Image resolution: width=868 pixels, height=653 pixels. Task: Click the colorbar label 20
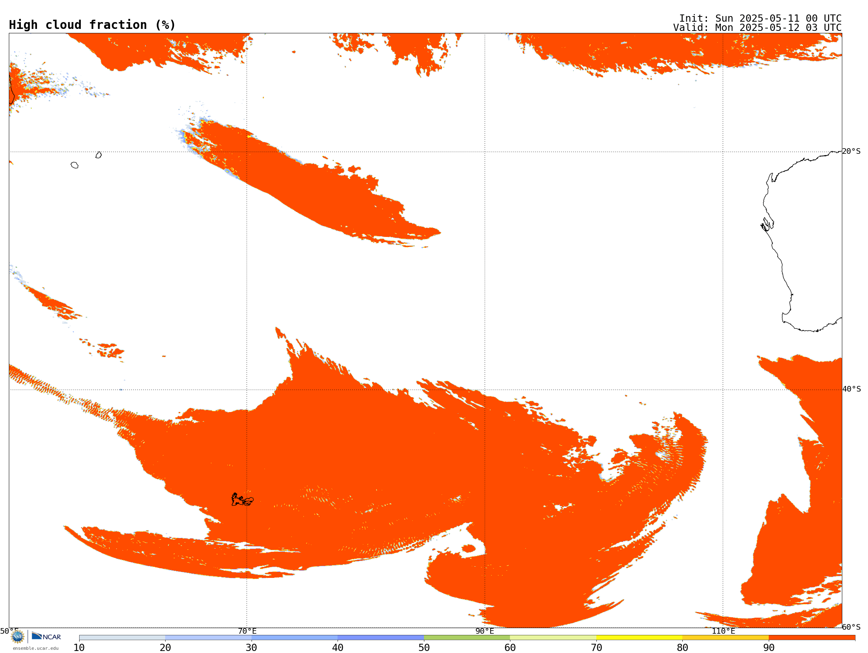[165, 647]
